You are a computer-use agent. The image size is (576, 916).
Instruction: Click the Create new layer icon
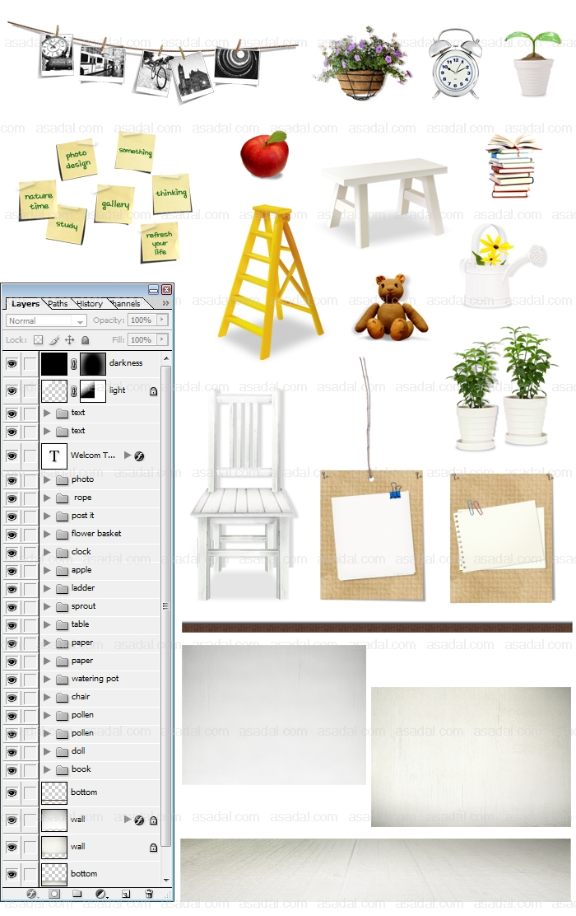(x=125, y=893)
